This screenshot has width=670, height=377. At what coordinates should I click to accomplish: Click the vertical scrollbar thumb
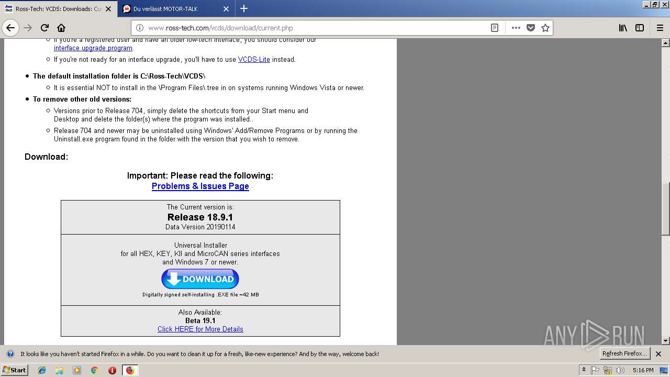[665, 209]
